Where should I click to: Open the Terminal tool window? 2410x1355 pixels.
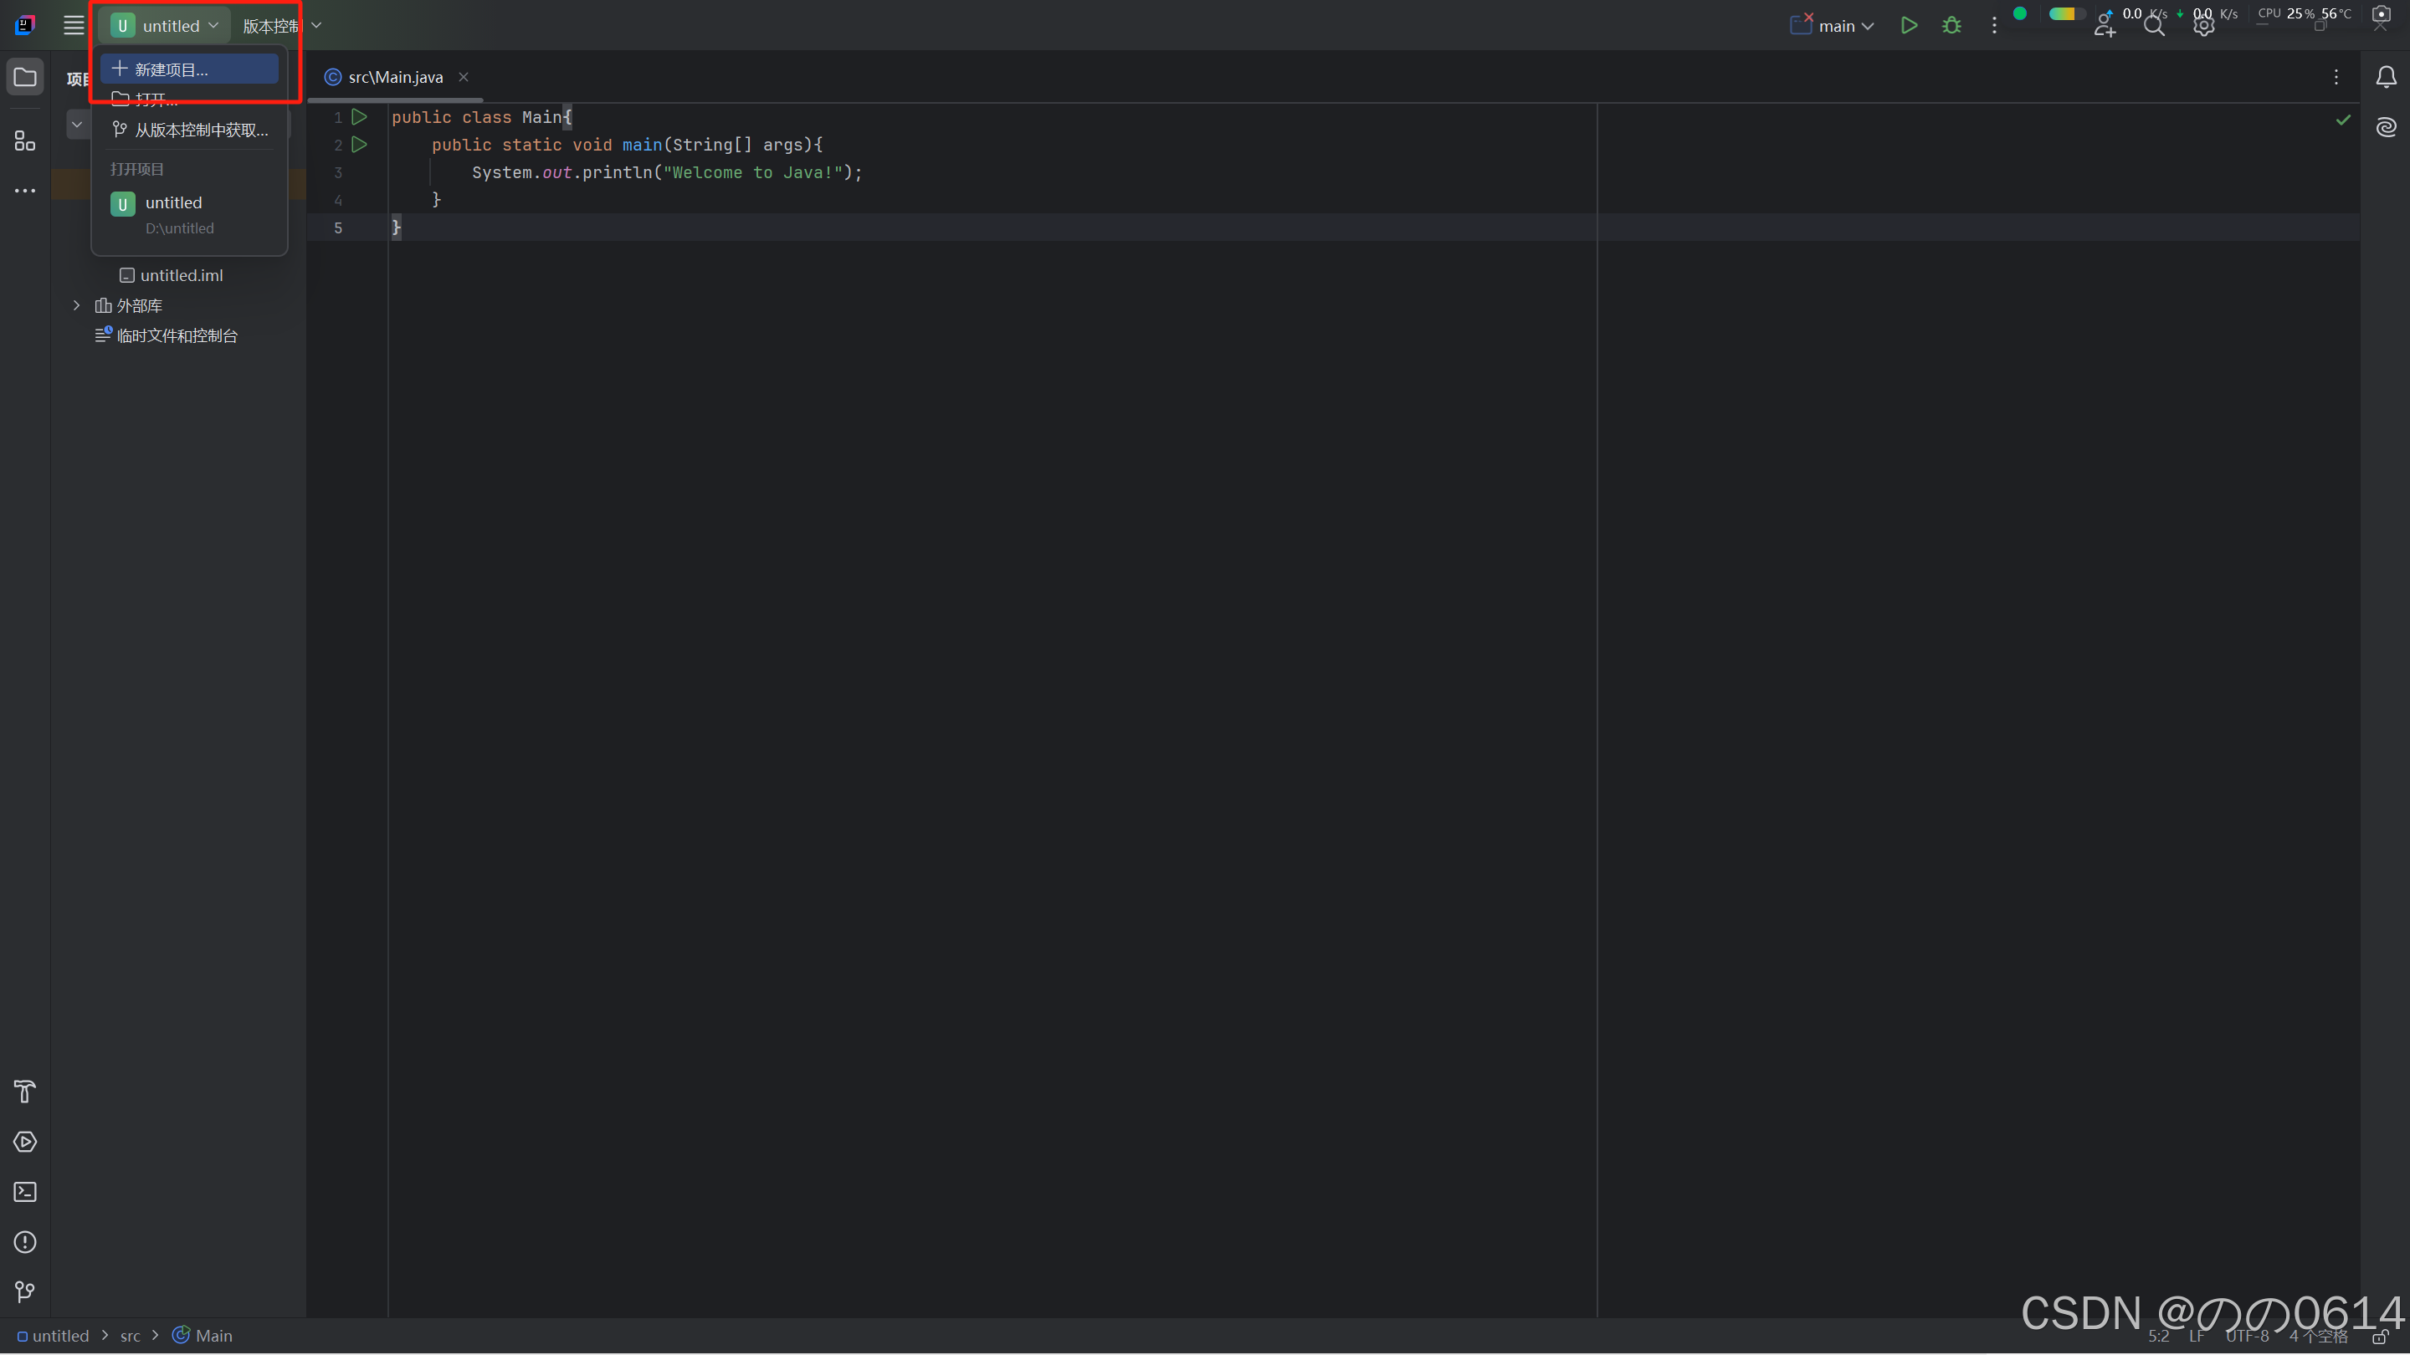click(x=25, y=1192)
